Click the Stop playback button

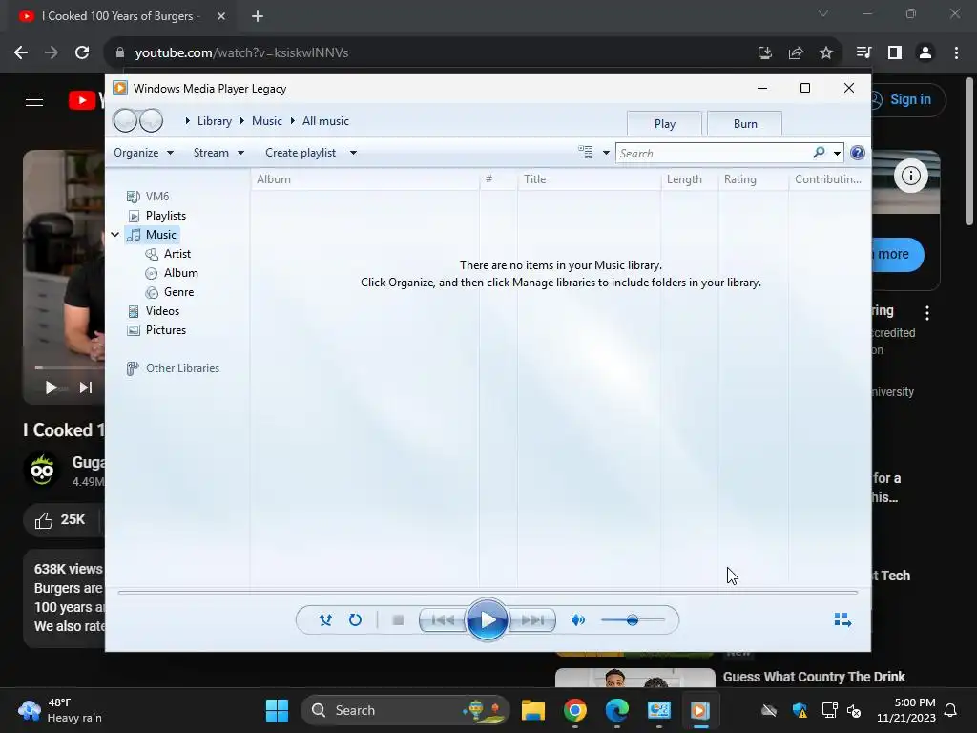(398, 619)
